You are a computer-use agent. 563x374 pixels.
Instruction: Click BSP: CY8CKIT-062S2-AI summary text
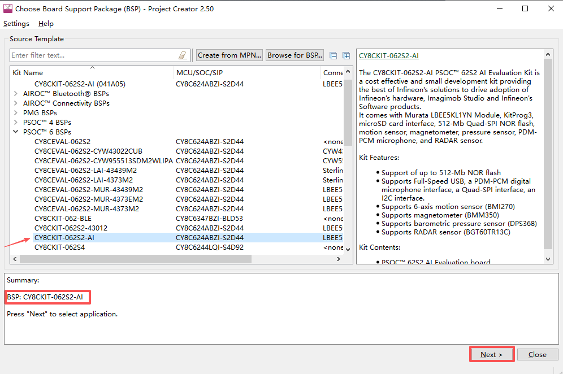click(x=45, y=297)
